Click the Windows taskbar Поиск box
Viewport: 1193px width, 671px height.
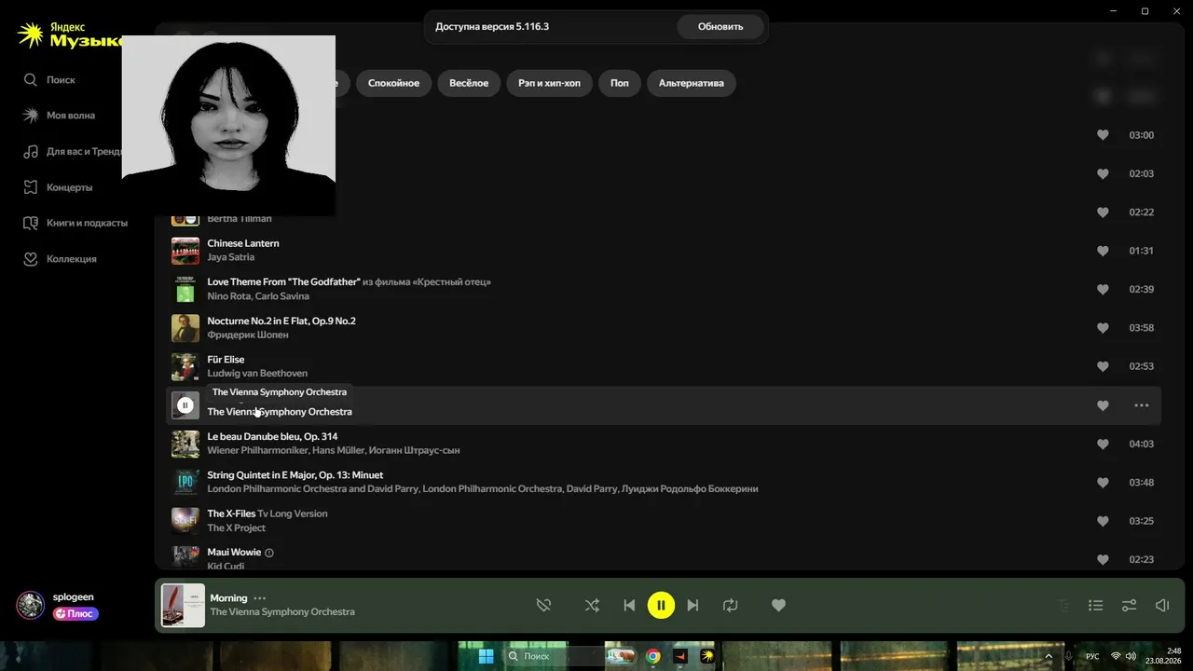tap(555, 656)
